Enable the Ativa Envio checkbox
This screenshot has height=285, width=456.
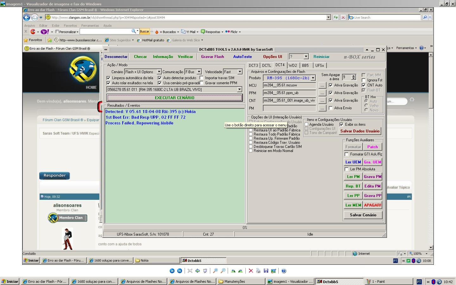point(331,108)
